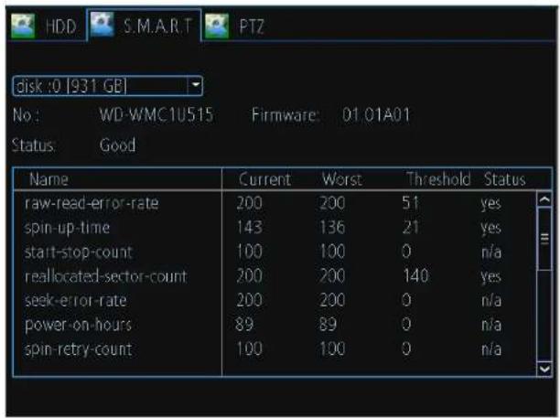This screenshot has height=418, width=560.
Task: Select the reallocated-sector-count row
Action: point(275,276)
